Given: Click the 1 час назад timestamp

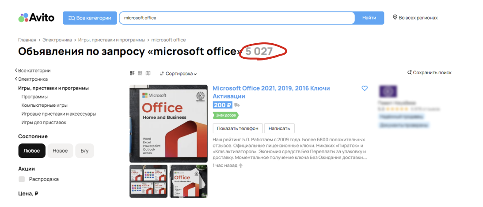Looking at the screenshot, I should (x=225, y=166).
